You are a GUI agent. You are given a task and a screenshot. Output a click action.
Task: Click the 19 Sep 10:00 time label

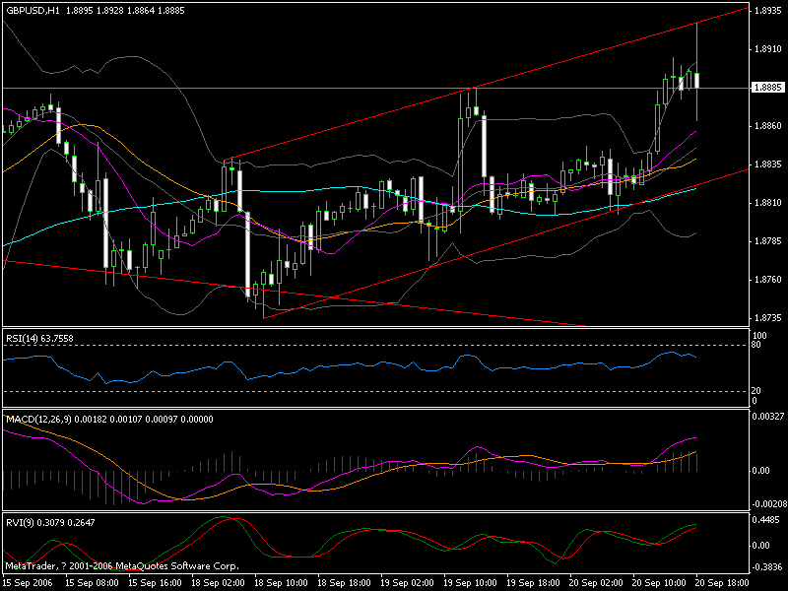[471, 583]
